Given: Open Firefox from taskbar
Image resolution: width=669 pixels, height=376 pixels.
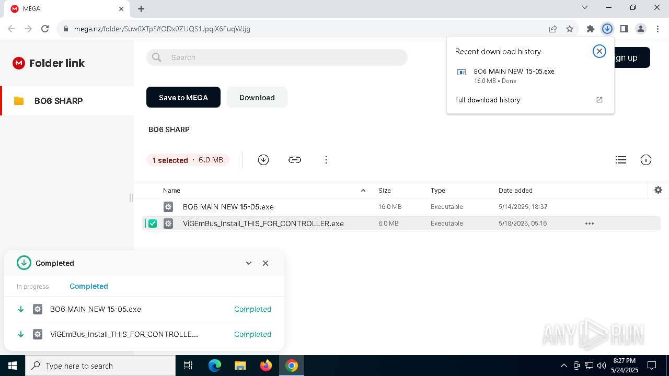Looking at the screenshot, I should pyautogui.click(x=266, y=366).
